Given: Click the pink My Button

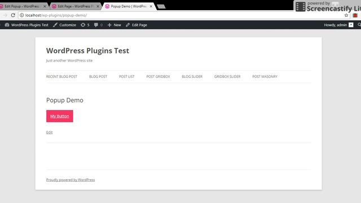Looking at the screenshot, I should pyautogui.click(x=60, y=116).
